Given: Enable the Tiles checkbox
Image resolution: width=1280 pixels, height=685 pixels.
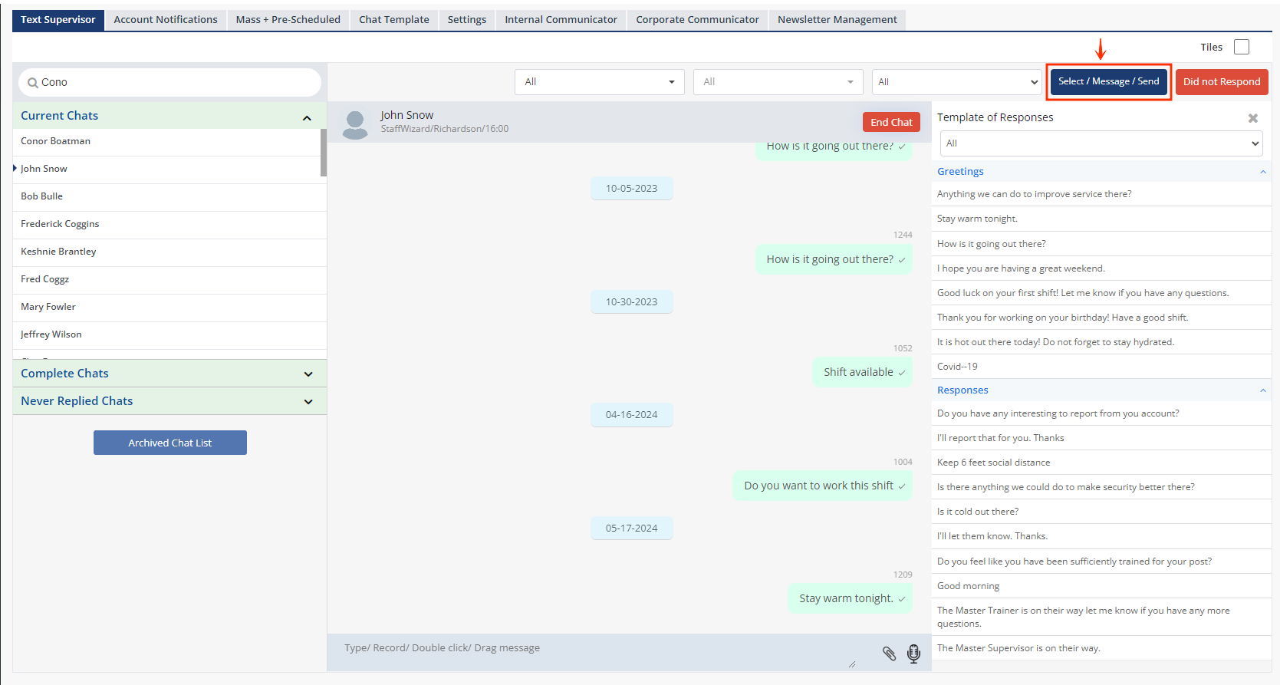Looking at the screenshot, I should coord(1241,47).
